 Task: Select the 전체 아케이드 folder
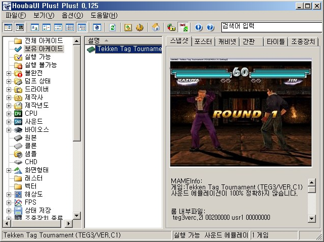tap(44, 41)
